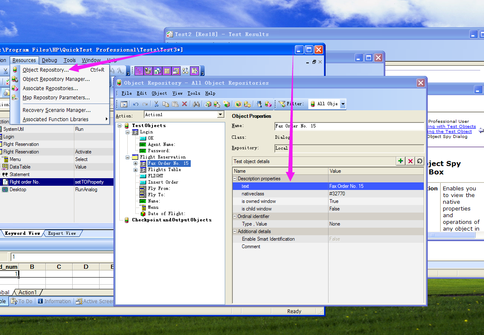Click the Redo arrow in repository toolbar
The height and width of the screenshot is (335, 484).
coord(145,104)
